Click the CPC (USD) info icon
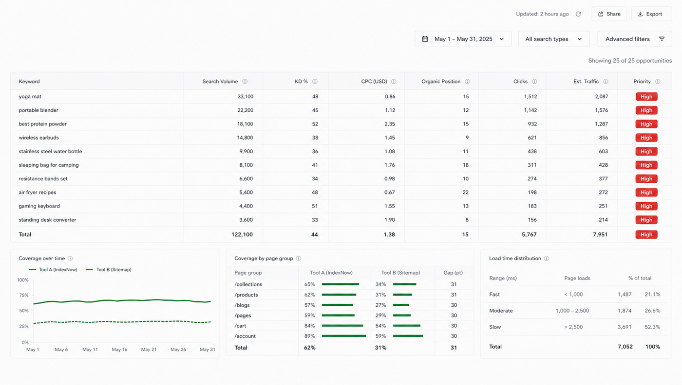 point(394,82)
